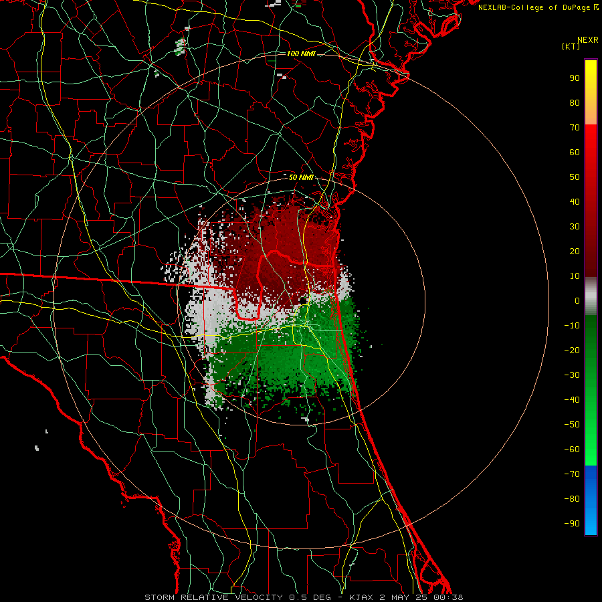This screenshot has width=602, height=602.
Task: Click the -20 value on the velocity scale
Action: (572, 350)
